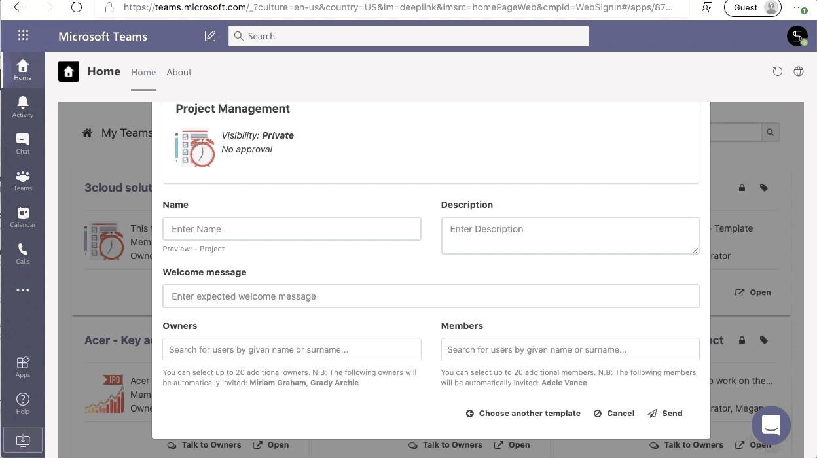Go to Home in the left rail
817x458 pixels.
tap(23, 70)
